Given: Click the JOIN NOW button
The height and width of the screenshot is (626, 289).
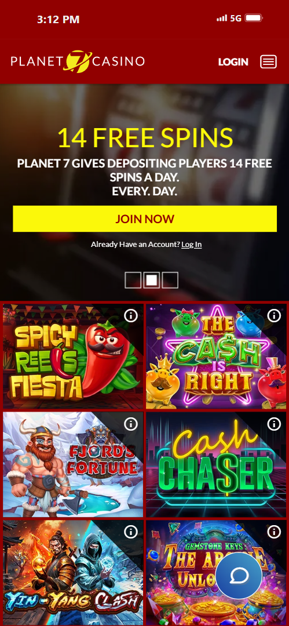Looking at the screenshot, I should tap(145, 219).
